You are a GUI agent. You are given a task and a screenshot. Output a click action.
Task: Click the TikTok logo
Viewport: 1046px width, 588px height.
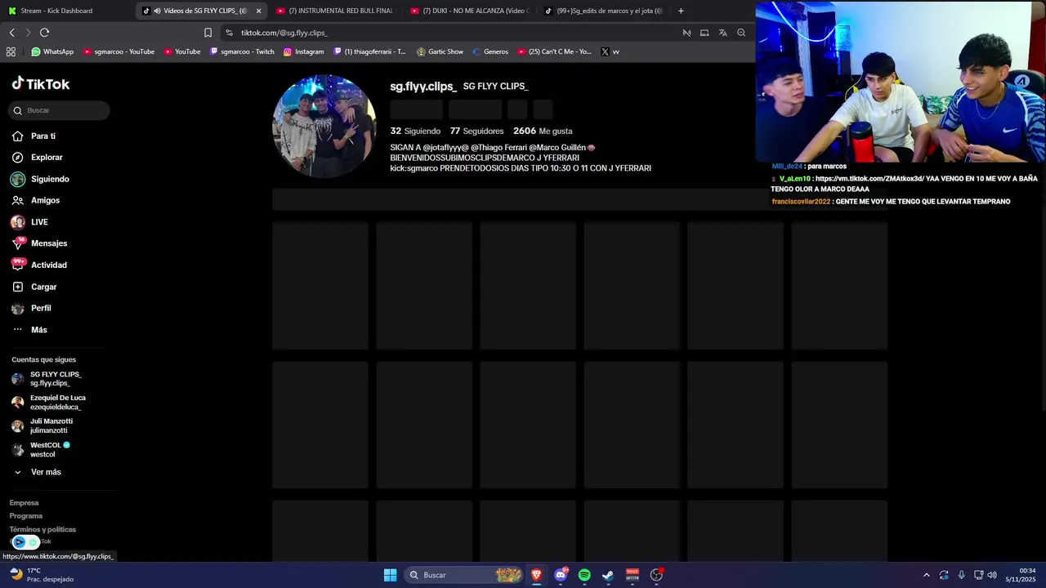[41, 83]
